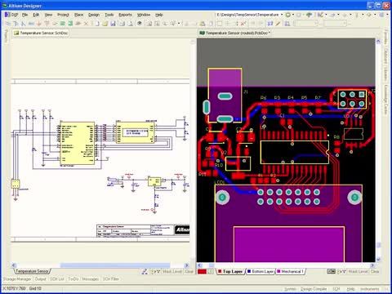Switch to Temperature Sensor (routed).PcbDoc tab
Screen dimensions: 392x294
point(235,33)
